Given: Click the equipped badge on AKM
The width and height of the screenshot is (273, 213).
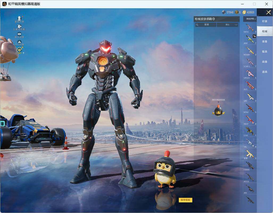Looking at the screenshot, I should (254, 36).
